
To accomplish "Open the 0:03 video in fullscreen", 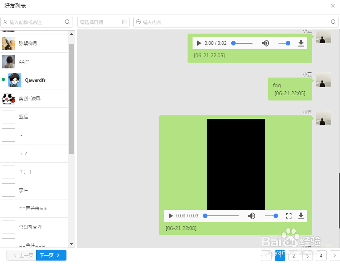I will 288,216.
